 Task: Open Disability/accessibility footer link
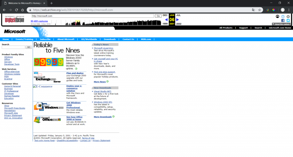(67, 141)
